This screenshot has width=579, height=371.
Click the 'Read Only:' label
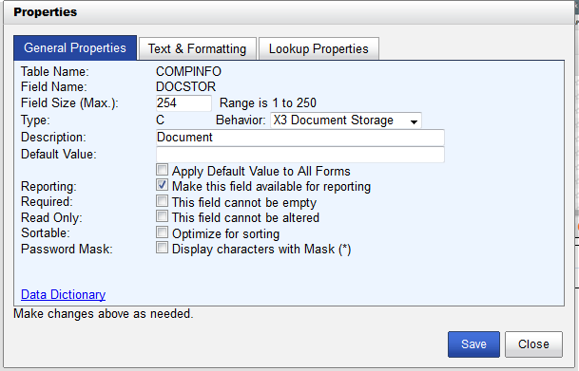pos(51,218)
